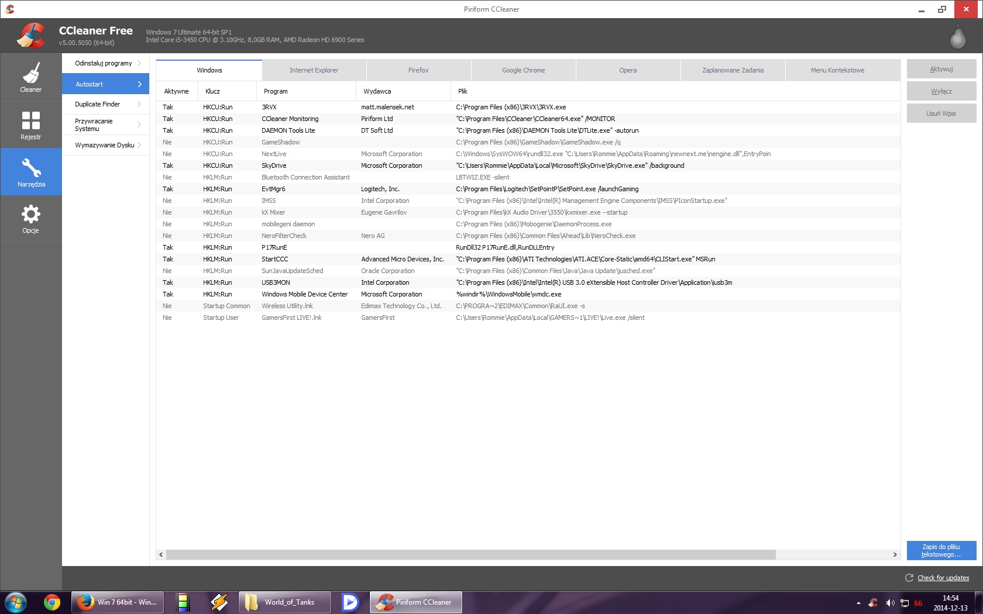Open the Windows Start menu
983x614 pixels.
[x=16, y=602]
